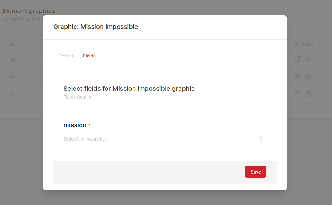Click the ACTIONS column header
Image resolution: width=332 pixels, height=205 pixels.
tap(304, 44)
